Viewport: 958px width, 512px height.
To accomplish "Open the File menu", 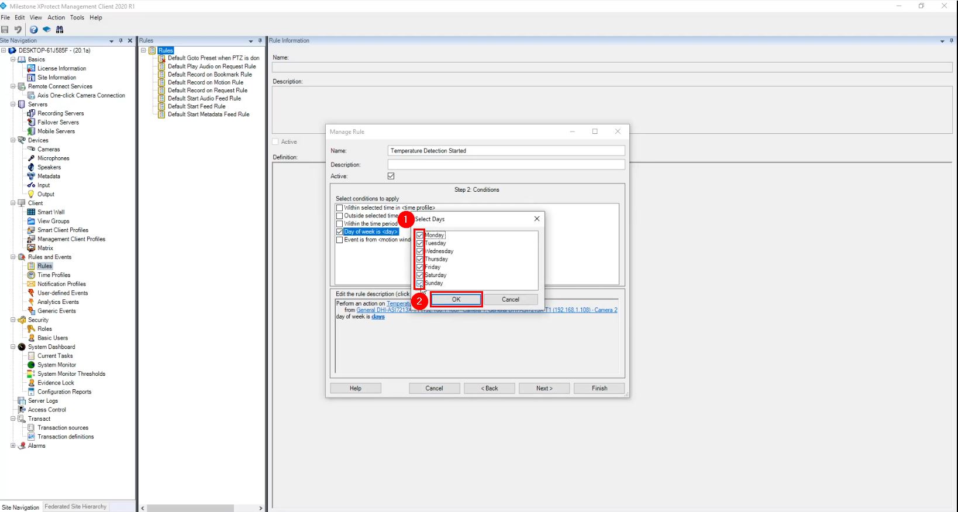I will pos(5,18).
